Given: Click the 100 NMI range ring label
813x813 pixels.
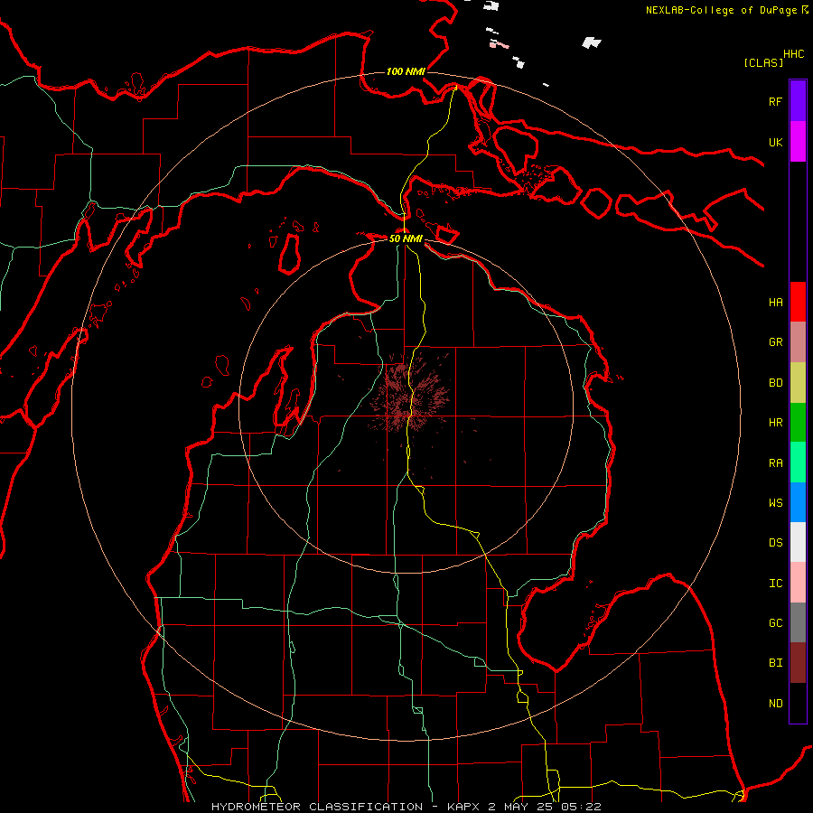Looking at the screenshot, I should (x=406, y=71).
